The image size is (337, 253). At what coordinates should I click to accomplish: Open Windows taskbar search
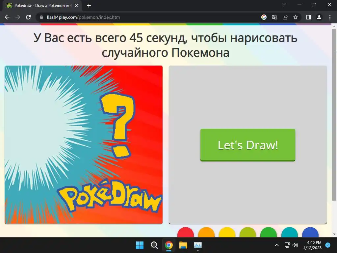click(154, 245)
